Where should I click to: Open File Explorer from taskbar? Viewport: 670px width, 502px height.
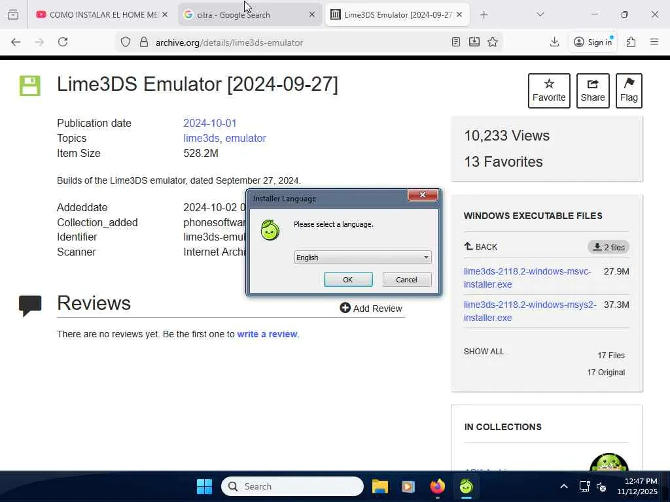pos(380,486)
